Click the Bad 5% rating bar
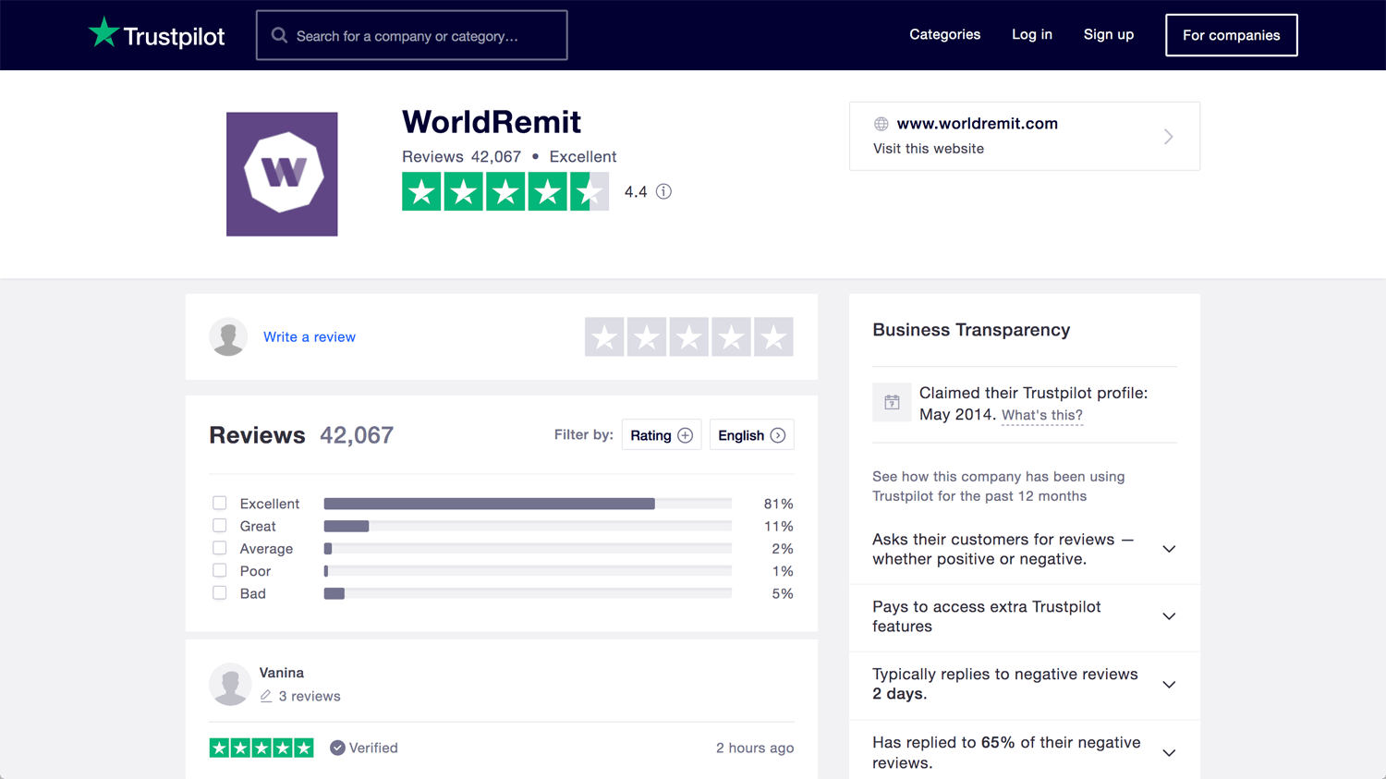Image resolution: width=1386 pixels, height=779 pixels. pyautogui.click(x=528, y=593)
